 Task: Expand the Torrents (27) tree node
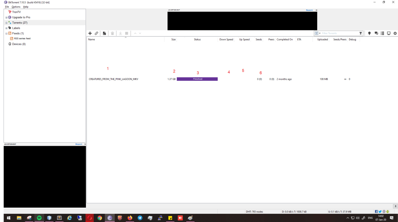point(6,23)
